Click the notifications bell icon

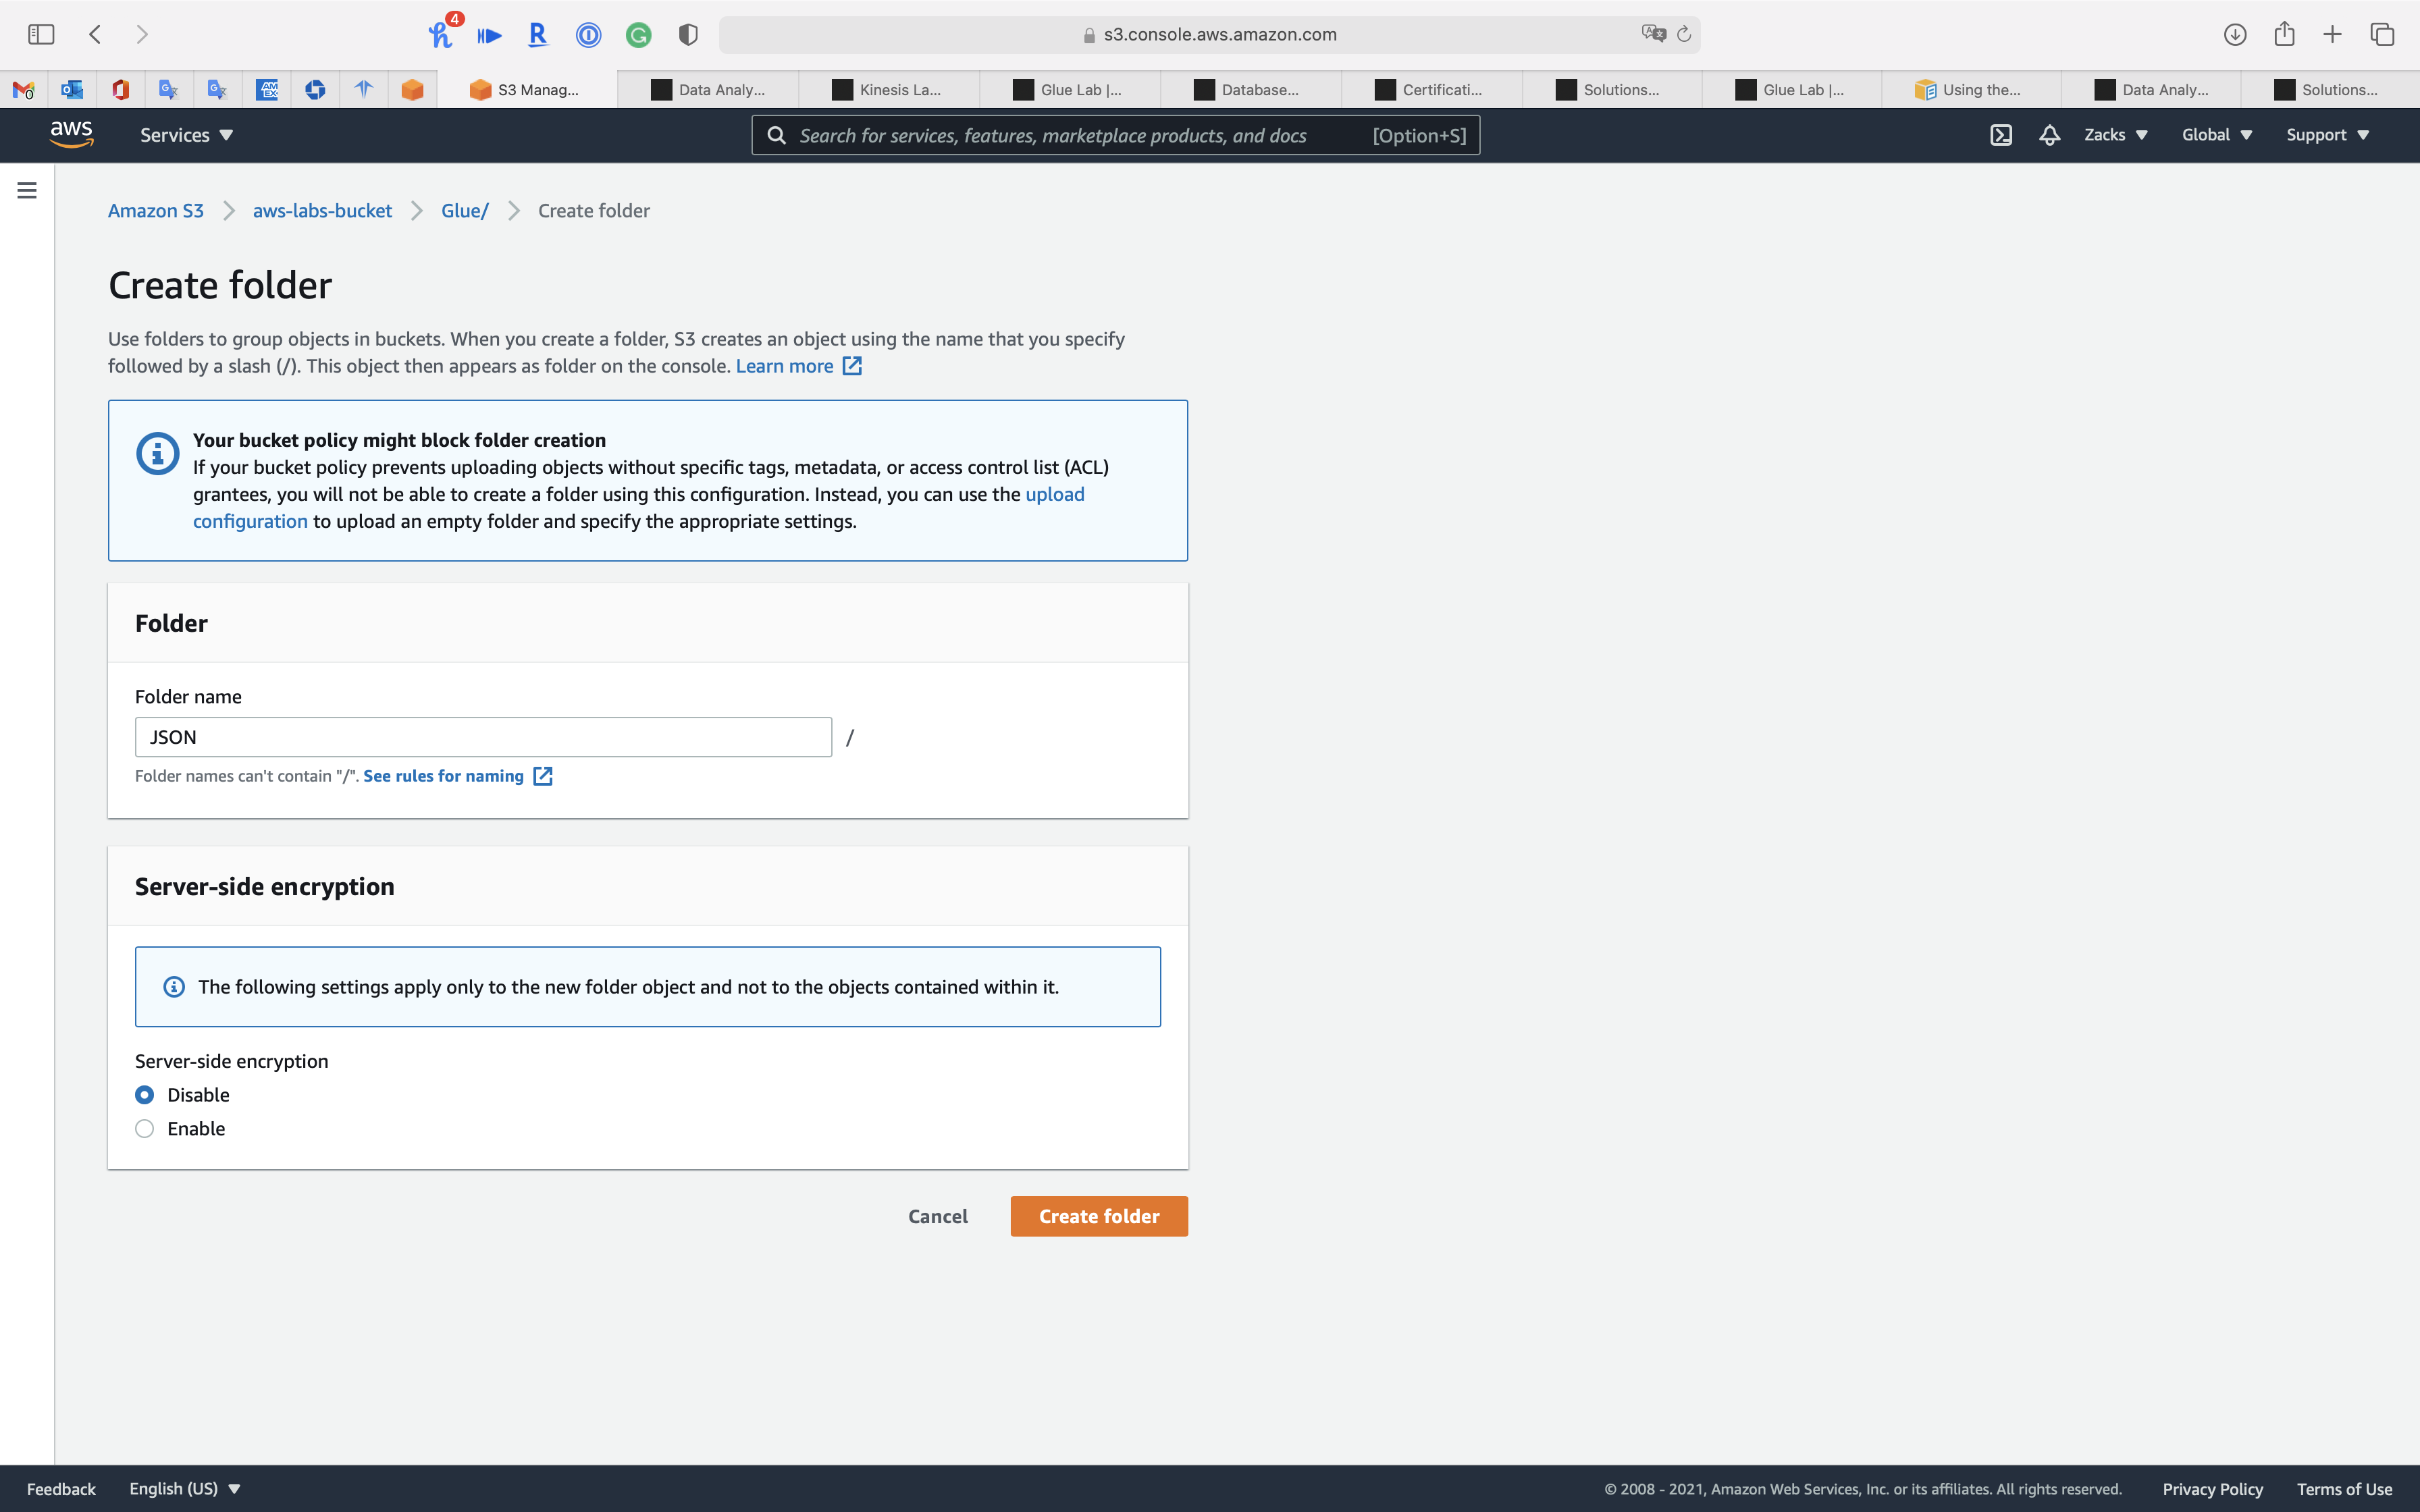tap(2049, 135)
